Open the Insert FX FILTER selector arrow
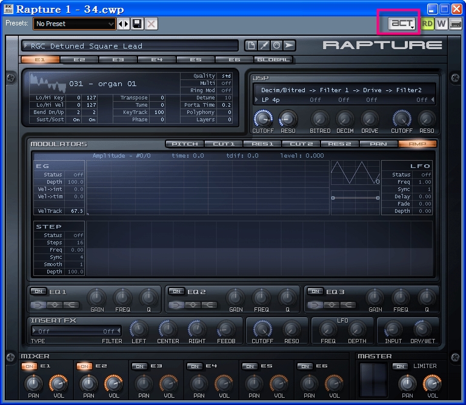The width and height of the screenshot is (466, 405). pyautogui.click(x=119, y=330)
